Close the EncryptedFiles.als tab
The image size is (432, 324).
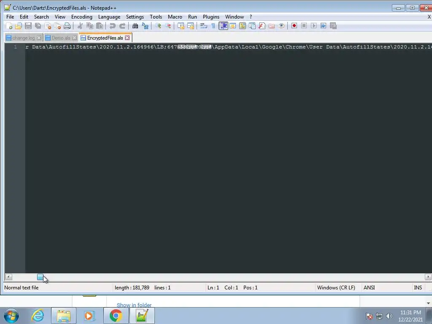tap(127, 38)
